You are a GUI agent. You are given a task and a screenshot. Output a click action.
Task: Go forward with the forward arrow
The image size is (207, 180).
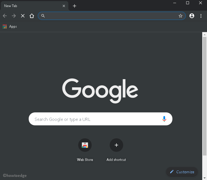tap(14, 16)
